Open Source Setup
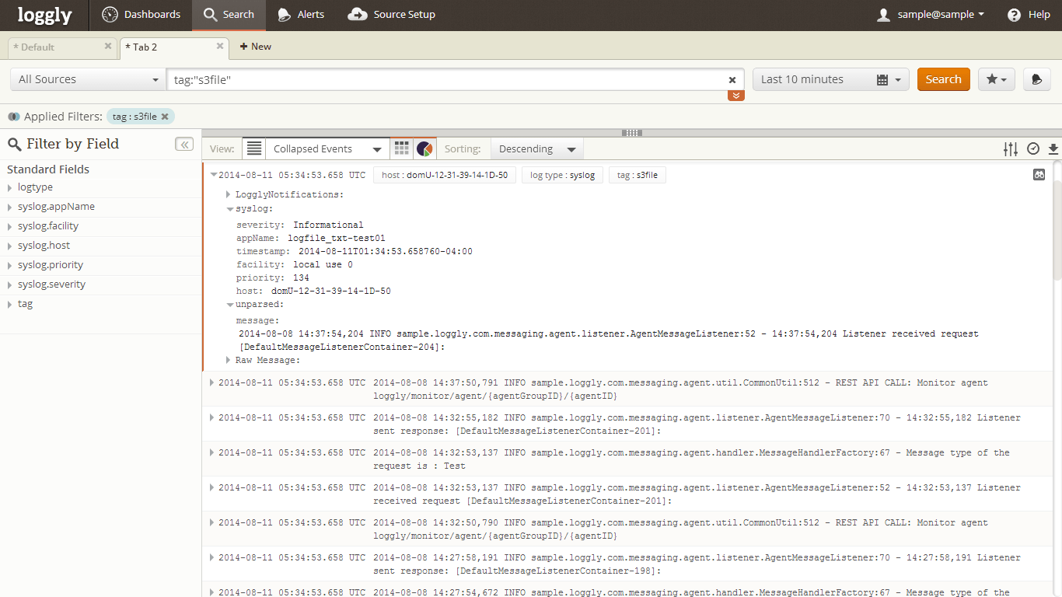Viewport: 1062px width, 597px height. [x=392, y=15]
